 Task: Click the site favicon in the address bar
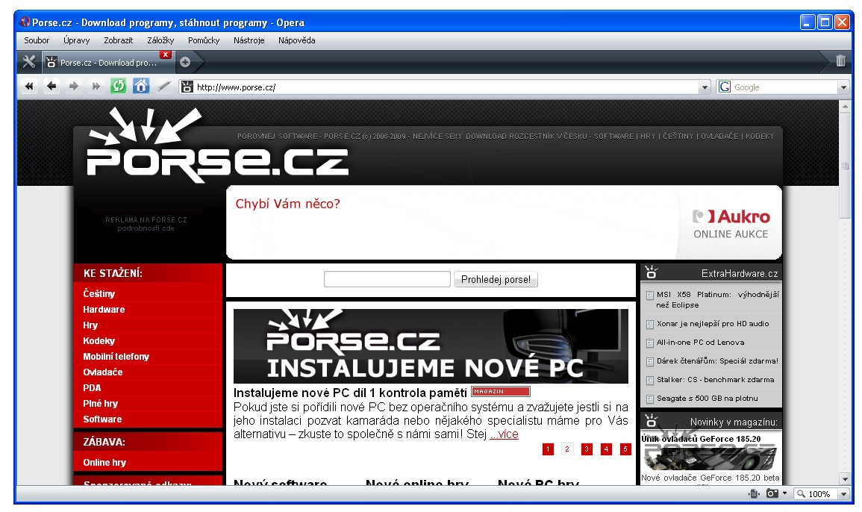coord(187,87)
